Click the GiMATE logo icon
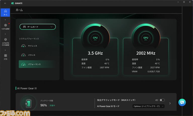This screenshot has height=116, width=193. 13,3
